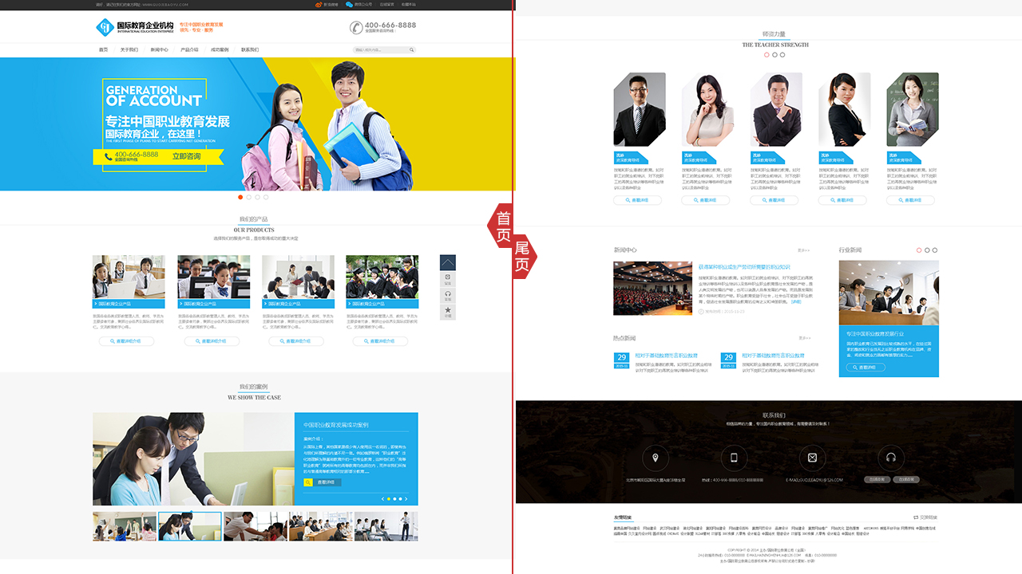The height and width of the screenshot is (574, 1022).
Task: Click the star favorite icon in floating sidebar
Action: pos(447,310)
